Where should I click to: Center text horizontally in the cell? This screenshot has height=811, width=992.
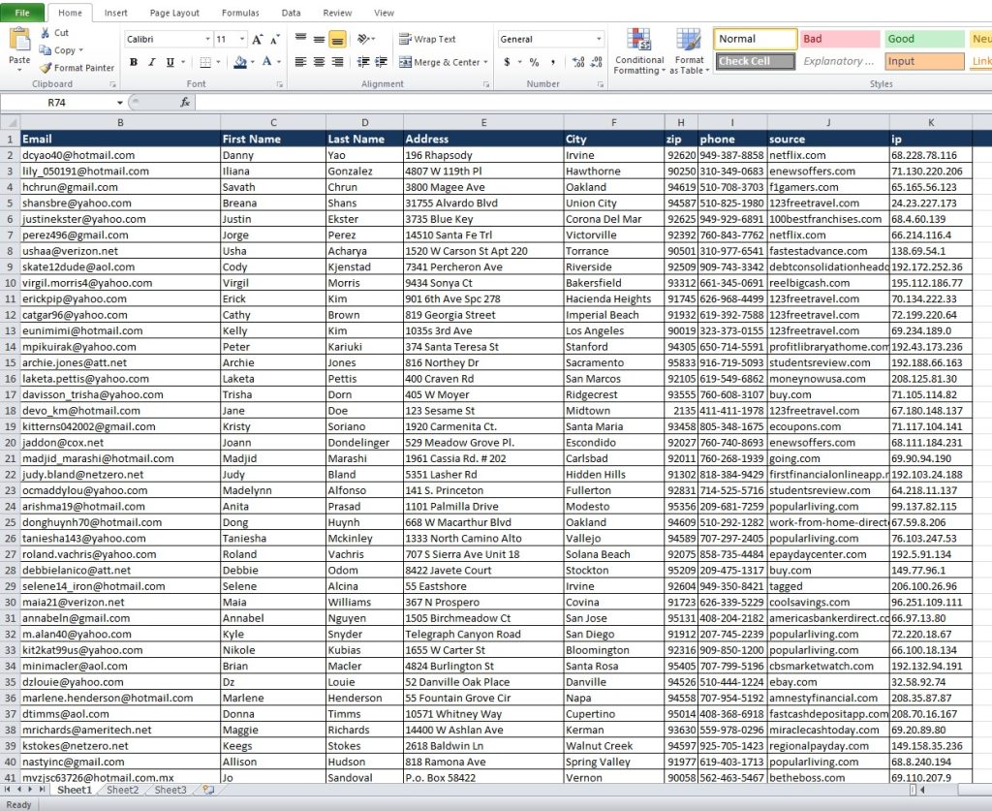[320, 62]
